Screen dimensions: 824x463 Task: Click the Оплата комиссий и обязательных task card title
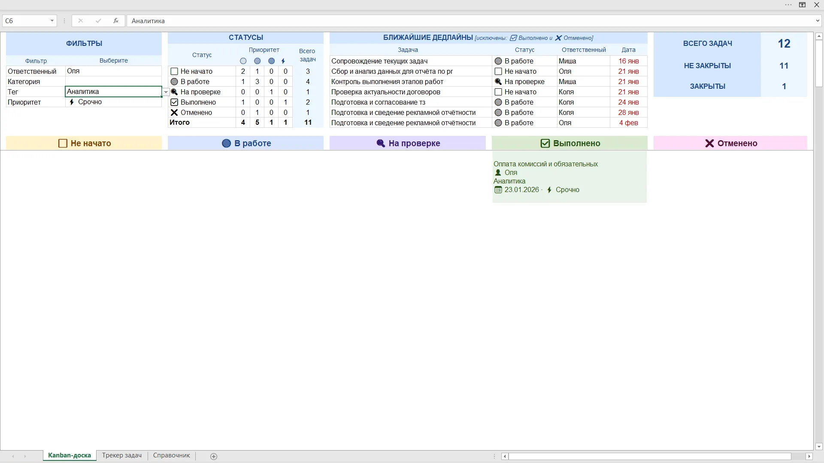[x=545, y=164]
